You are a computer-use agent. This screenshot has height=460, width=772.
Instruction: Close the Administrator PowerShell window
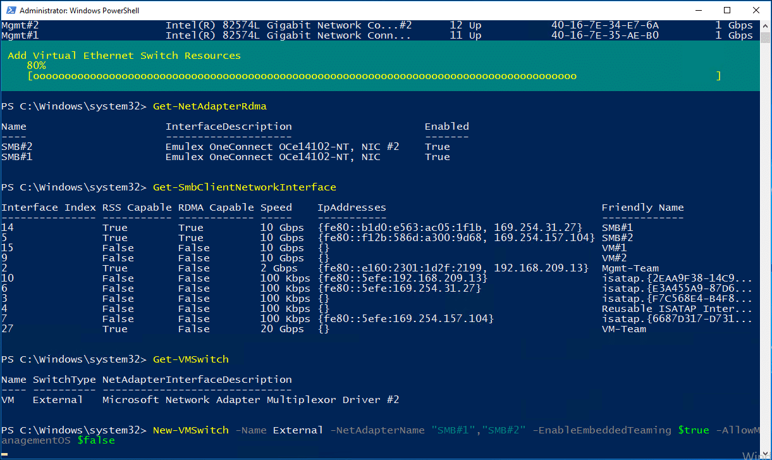pos(756,10)
